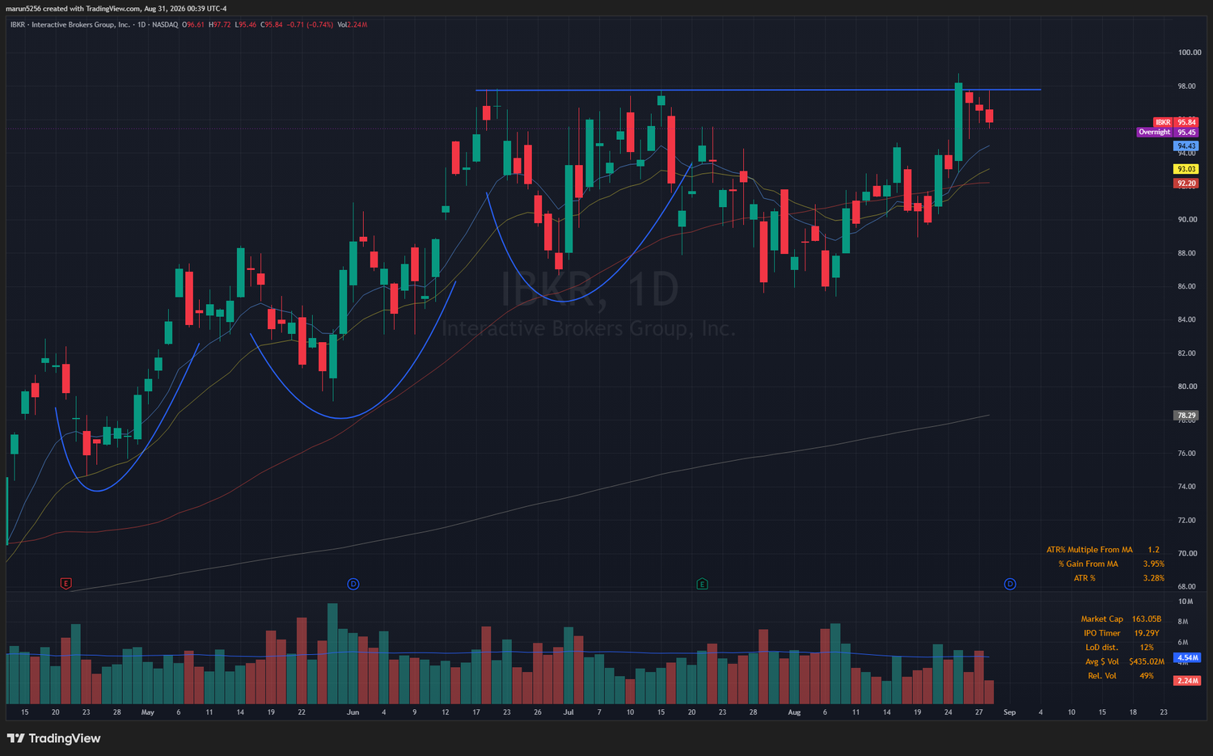Click the 70.00 price axis tick
Screen dimensions: 1213x756
[1187, 554]
